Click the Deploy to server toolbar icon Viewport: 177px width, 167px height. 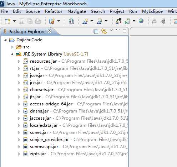118,21
